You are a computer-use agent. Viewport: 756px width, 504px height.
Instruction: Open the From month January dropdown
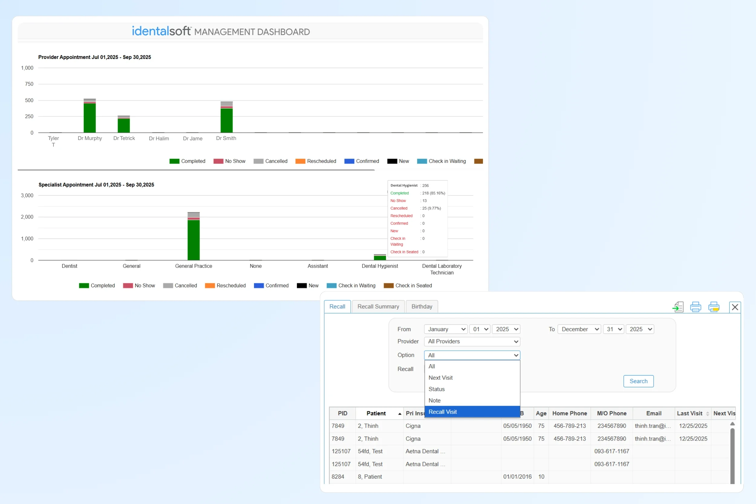tap(445, 329)
